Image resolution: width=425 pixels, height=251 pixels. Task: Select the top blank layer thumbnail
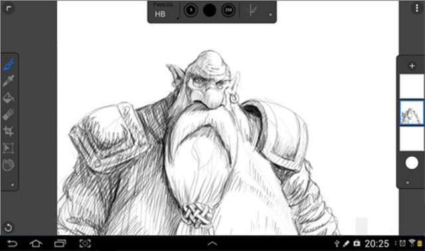pyautogui.click(x=412, y=86)
